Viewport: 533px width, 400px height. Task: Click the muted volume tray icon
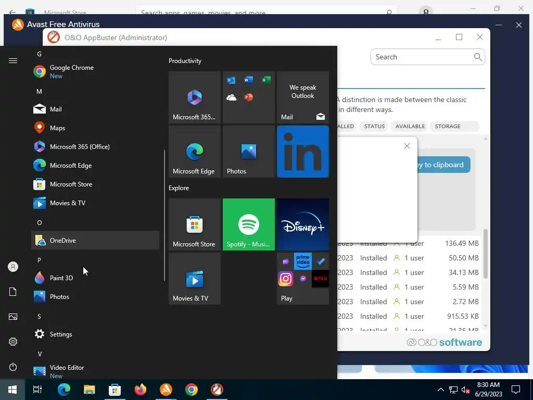click(x=465, y=390)
